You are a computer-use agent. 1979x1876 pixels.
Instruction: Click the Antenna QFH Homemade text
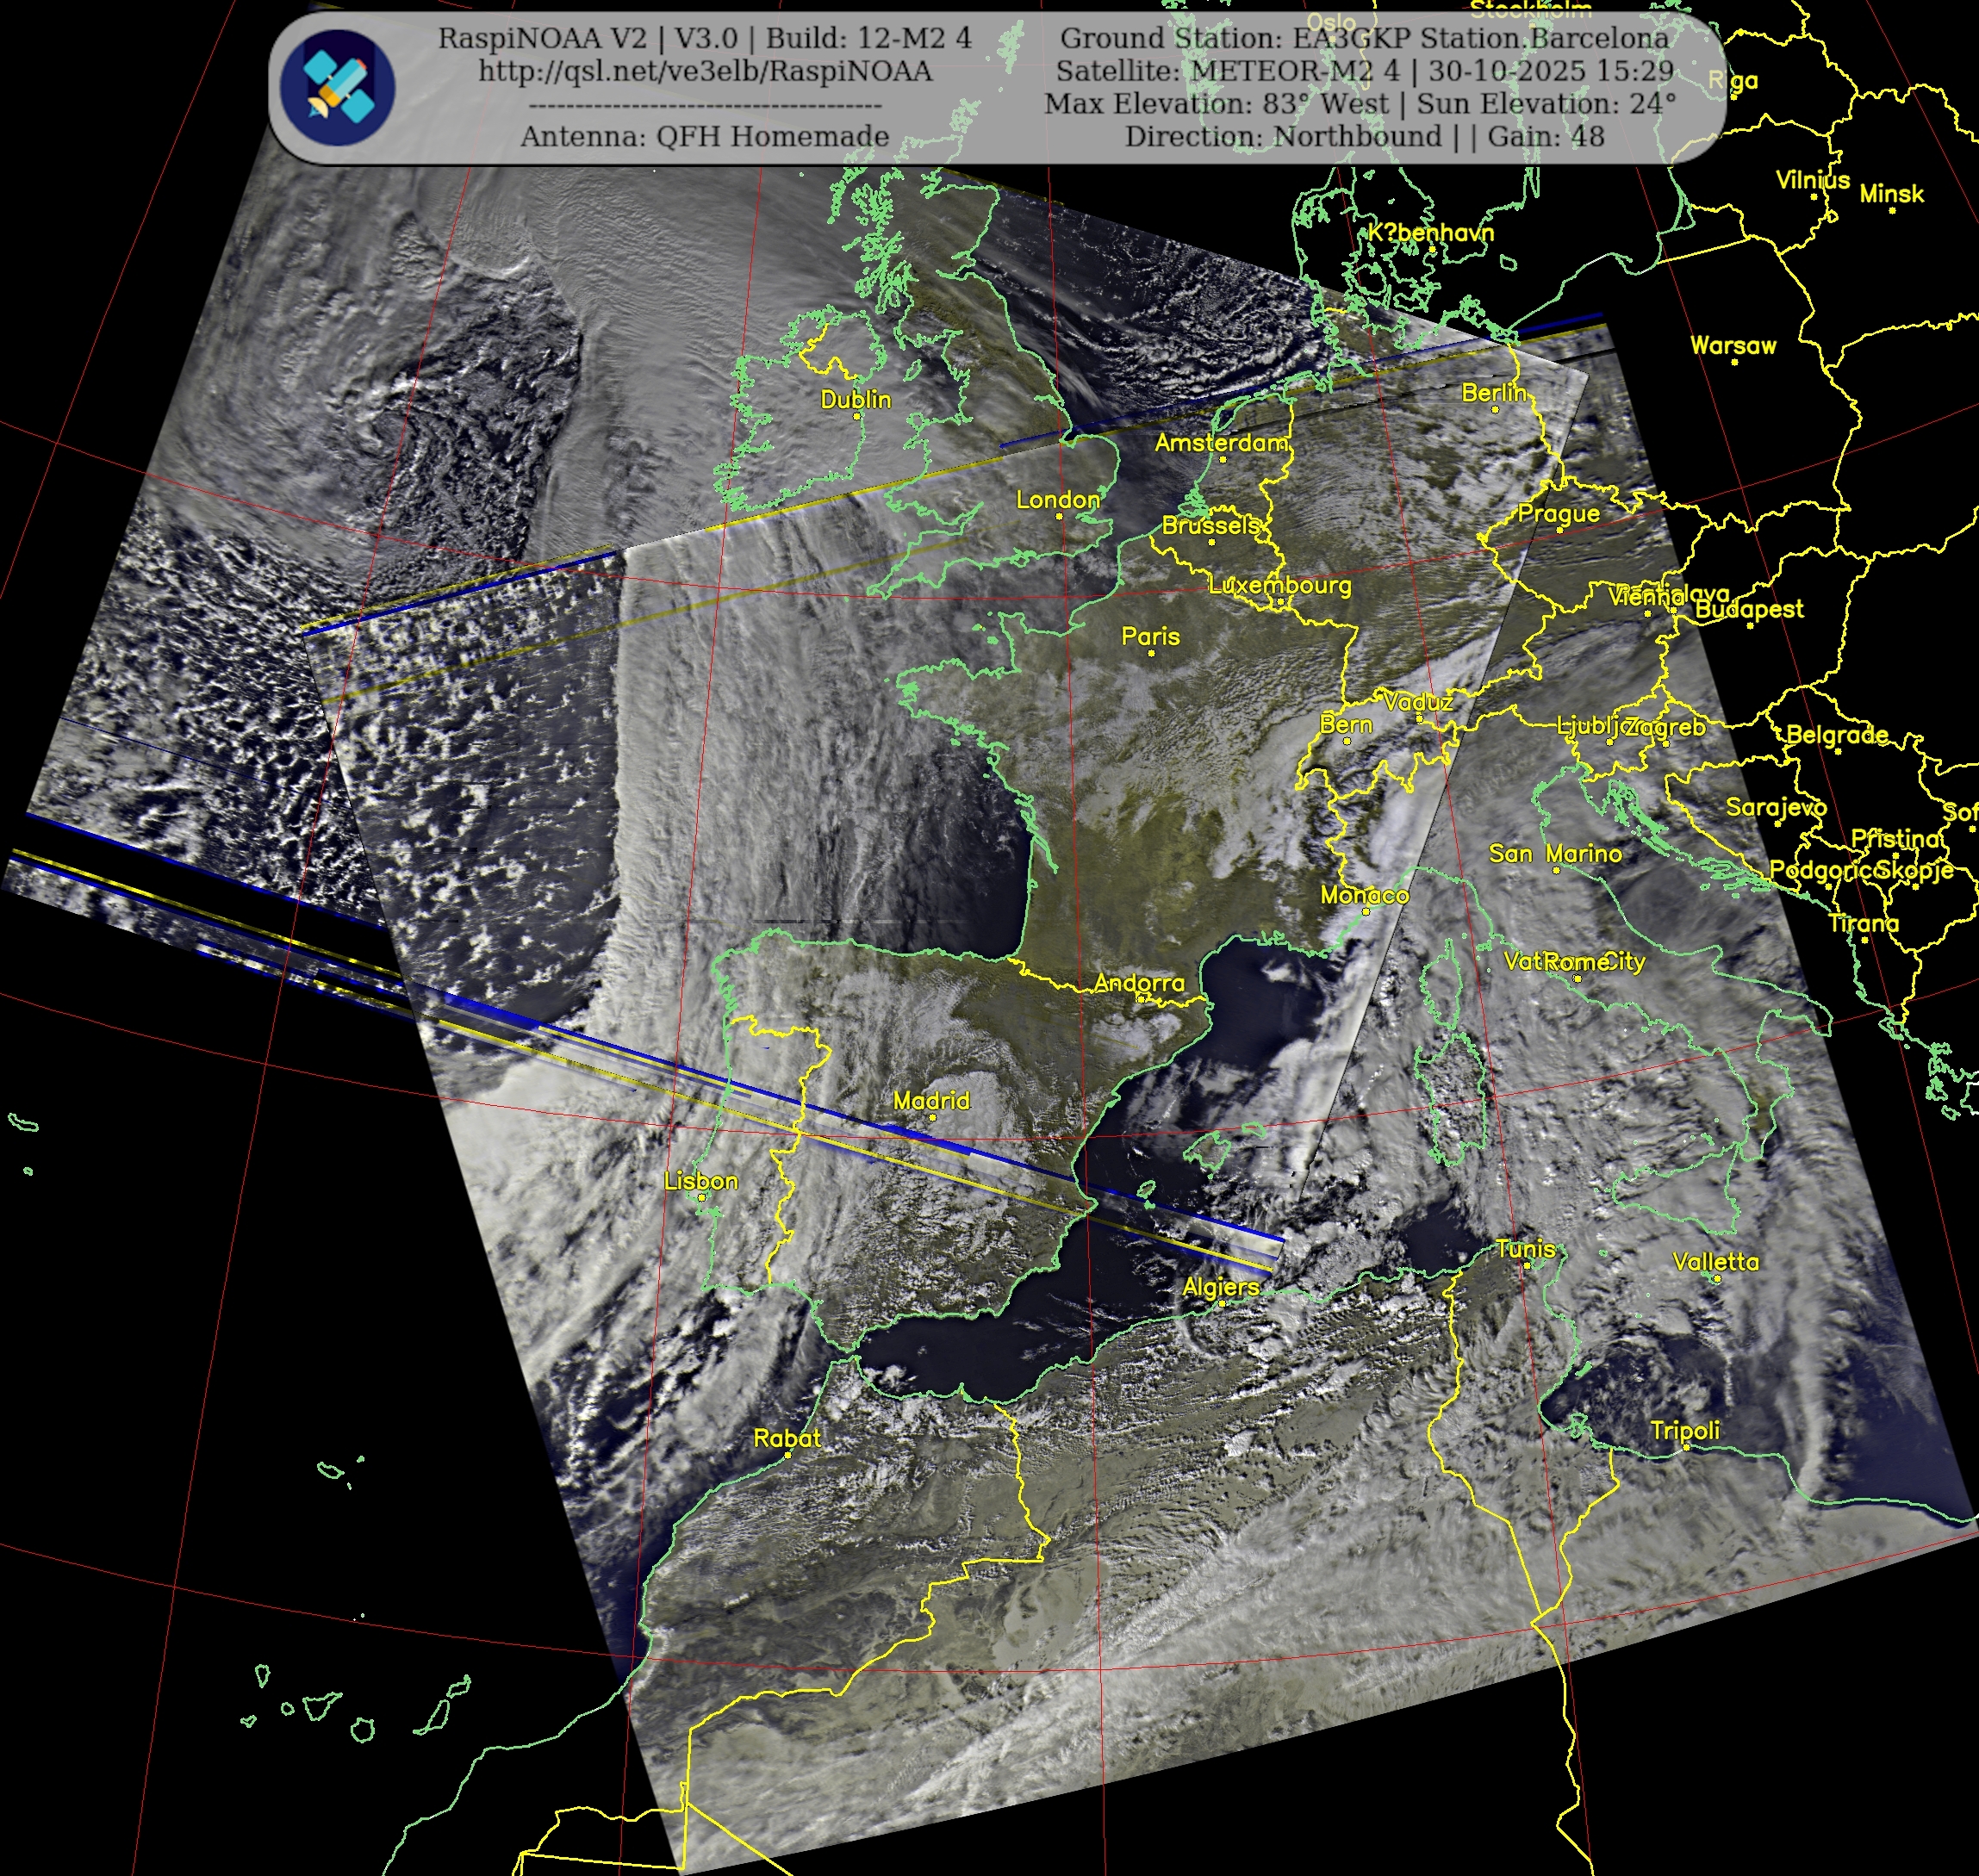tap(704, 136)
